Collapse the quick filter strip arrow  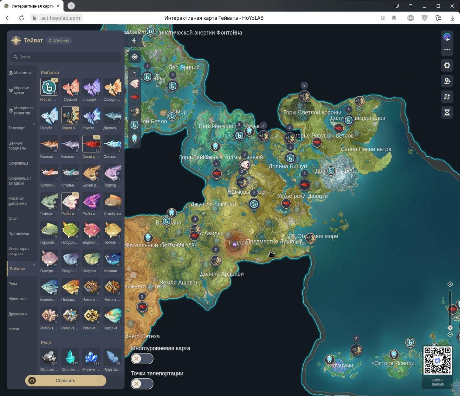click(x=134, y=72)
